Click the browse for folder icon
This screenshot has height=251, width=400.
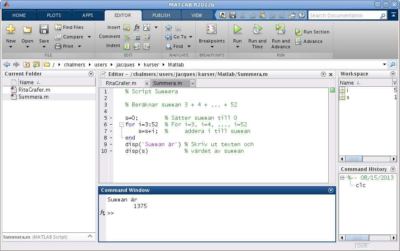coord(36,64)
